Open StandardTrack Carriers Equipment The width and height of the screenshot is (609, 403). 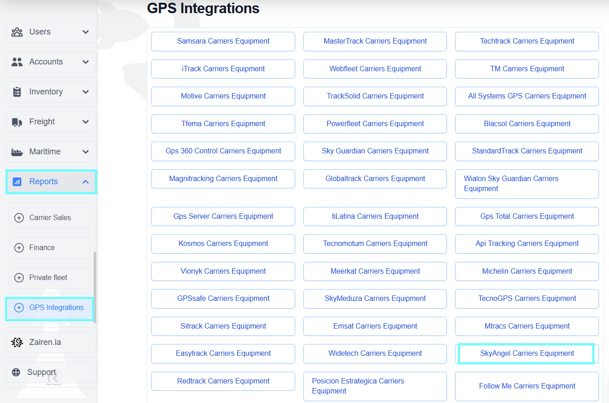(x=527, y=151)
